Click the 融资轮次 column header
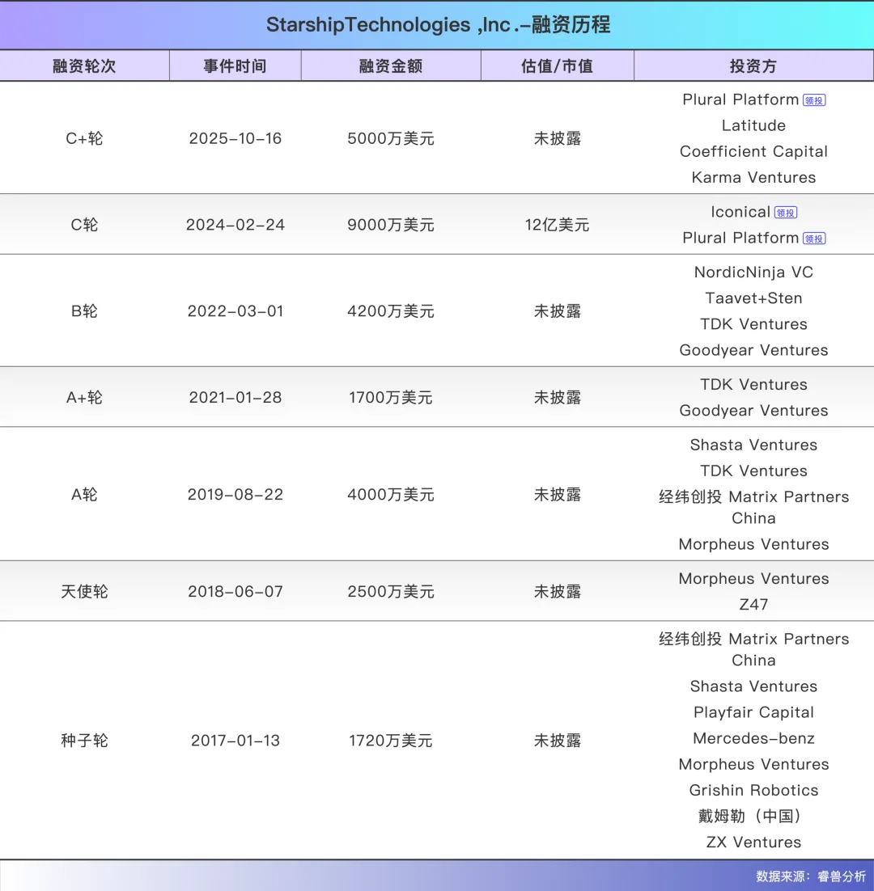This screenshot has width=874, height=891. click(x=84, y=66)
